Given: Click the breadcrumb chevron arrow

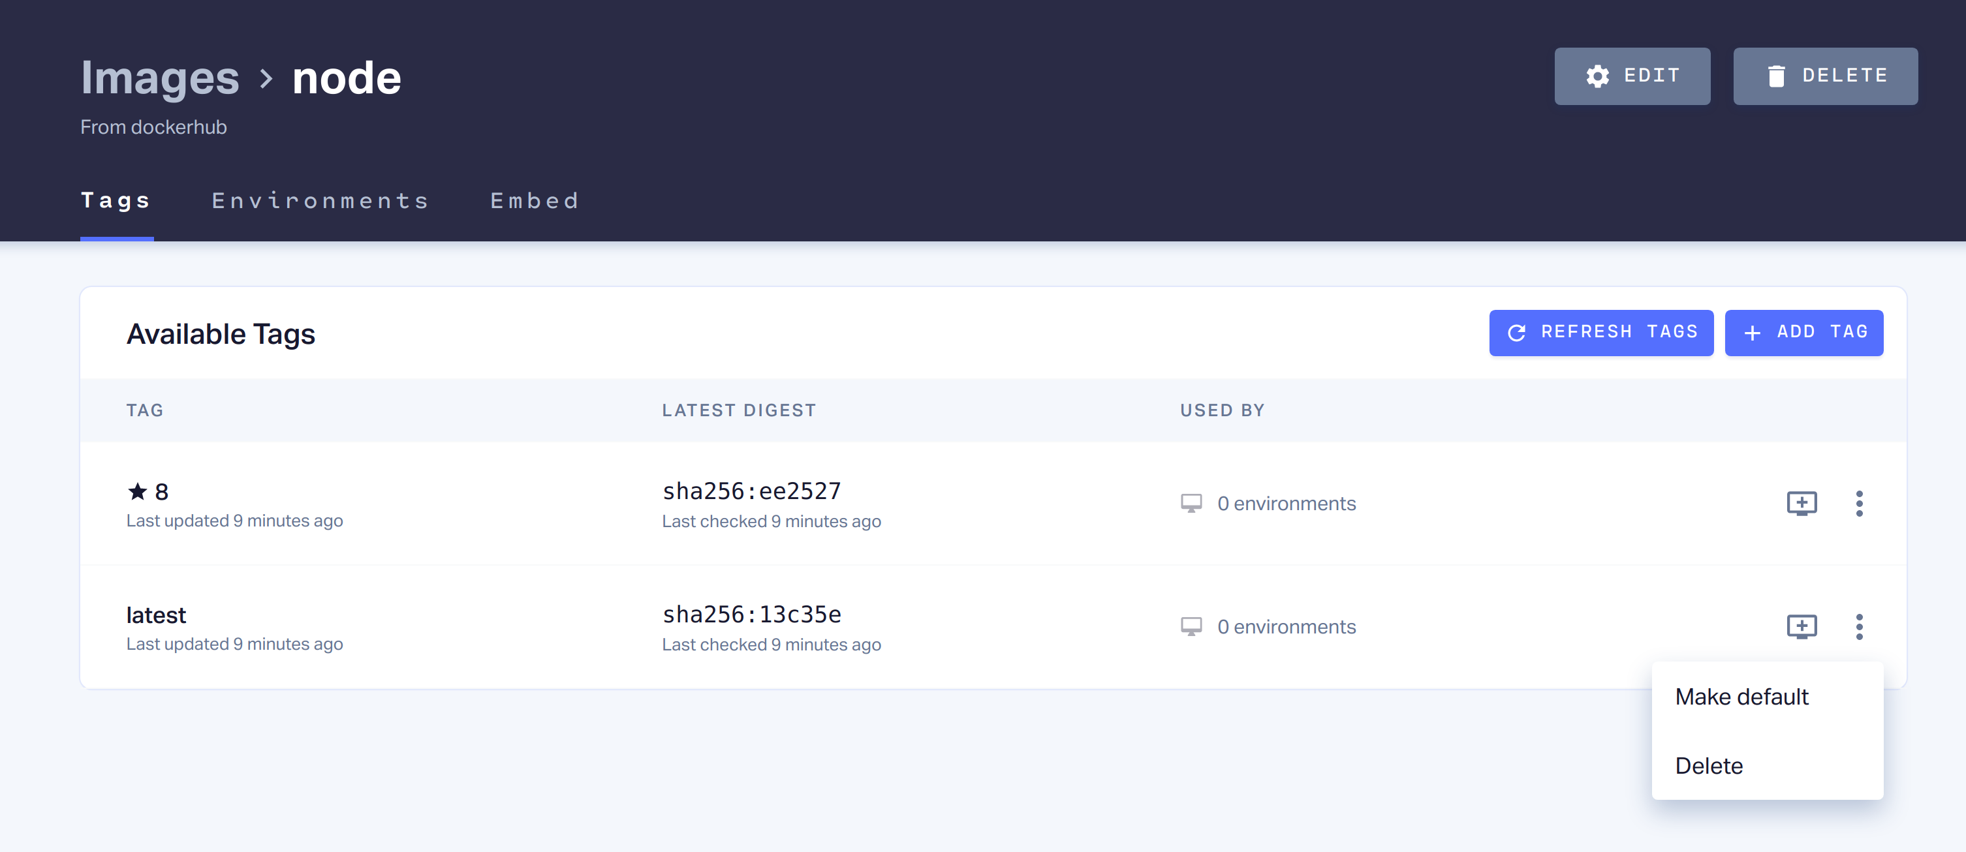Looking at the screenshot, I should point(266,78).
